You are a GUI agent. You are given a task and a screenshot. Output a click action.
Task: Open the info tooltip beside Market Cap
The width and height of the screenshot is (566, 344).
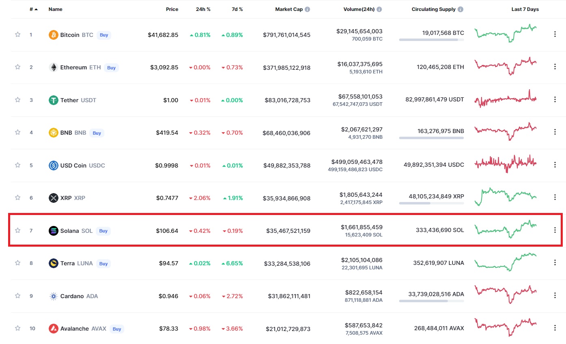307,9
